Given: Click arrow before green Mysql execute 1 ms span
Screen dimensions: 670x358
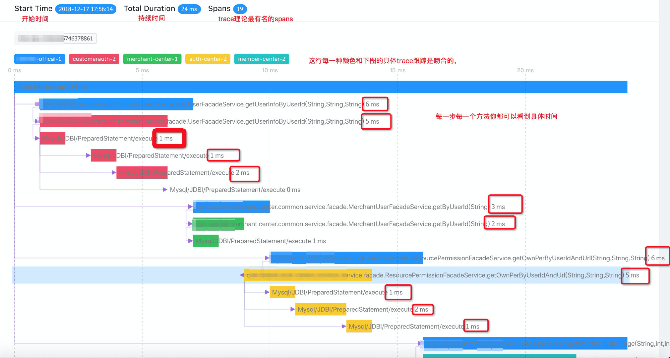Looking at the screenshot, I should [190, 241].
